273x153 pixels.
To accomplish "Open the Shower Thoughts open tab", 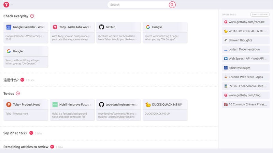I will [x=240, y=40].
